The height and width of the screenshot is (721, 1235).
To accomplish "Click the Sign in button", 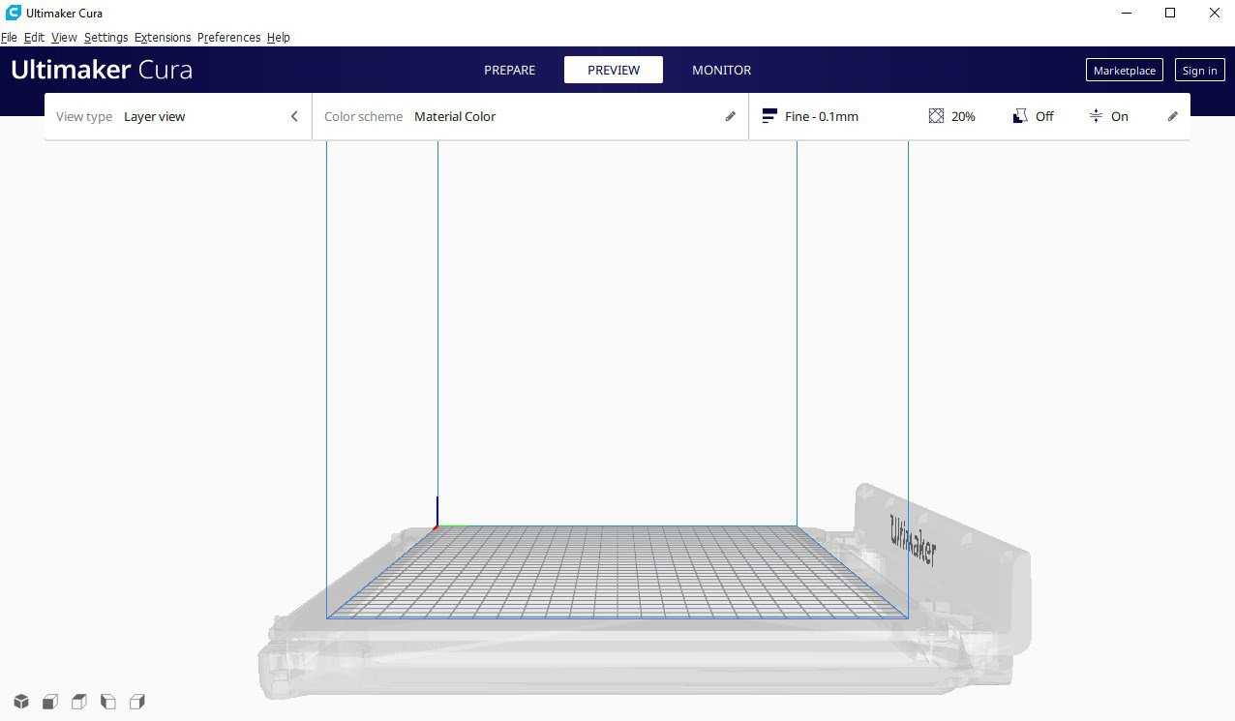I will pyautogui.click(x=1199, y=70).
